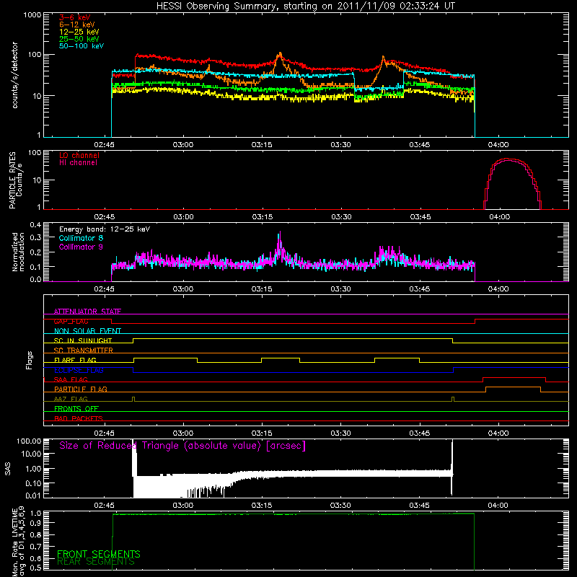Viewport: 577px width, 577px height.
Task: Click the particle rate hump near 04:00
Action: point(512,184)
